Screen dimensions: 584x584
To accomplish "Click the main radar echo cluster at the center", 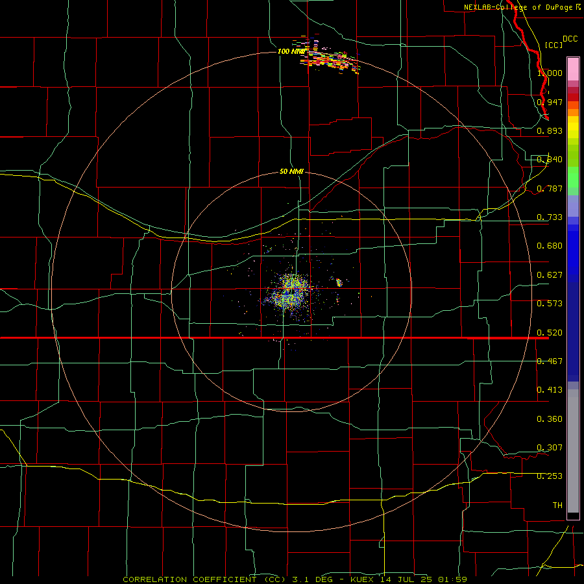I will (x=290, y=293).
